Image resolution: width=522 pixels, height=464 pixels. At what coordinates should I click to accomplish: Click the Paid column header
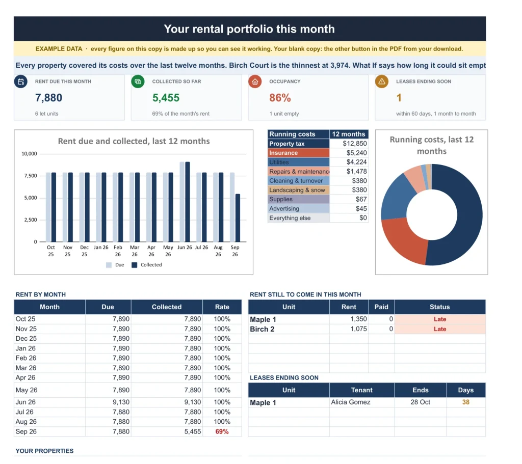[x=381, y=307]
